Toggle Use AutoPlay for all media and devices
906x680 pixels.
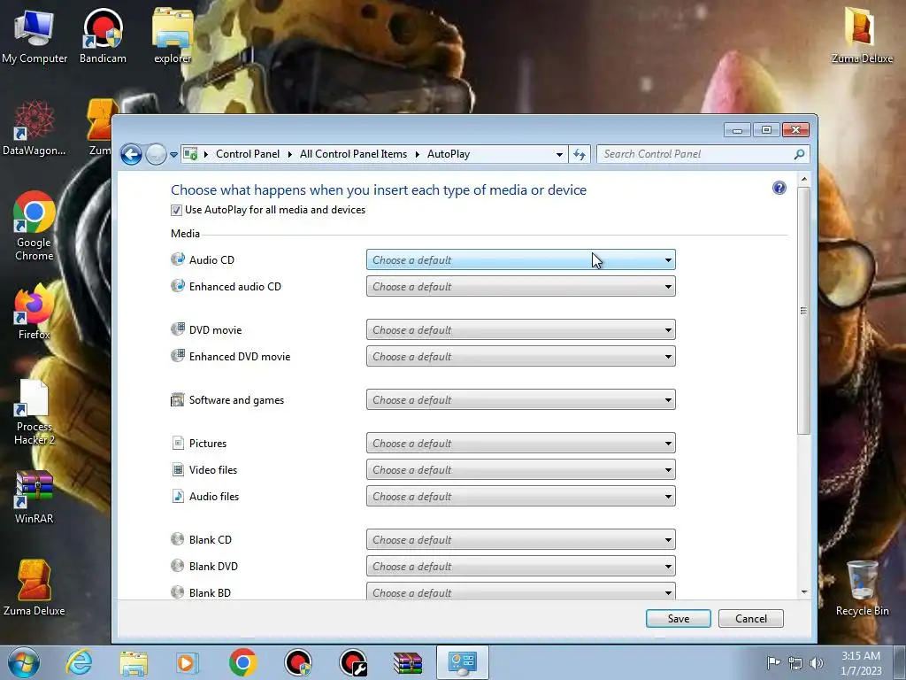[176, 211]
